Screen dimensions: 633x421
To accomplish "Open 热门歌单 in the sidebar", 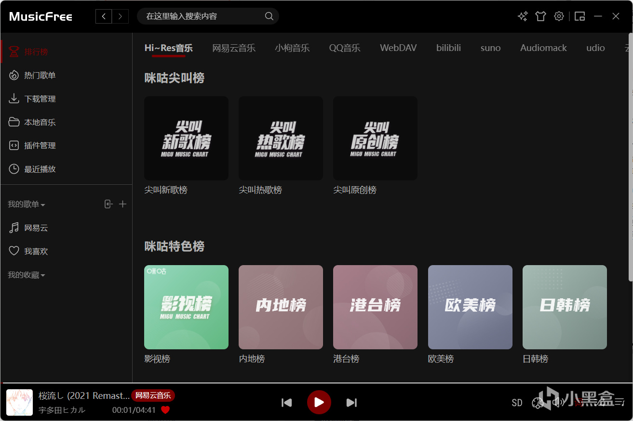I will [67, 76].
